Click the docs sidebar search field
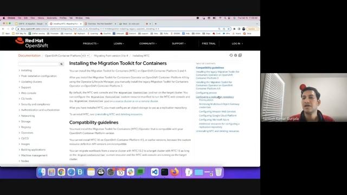Screen dimensions: 347x195 point(38,64)
